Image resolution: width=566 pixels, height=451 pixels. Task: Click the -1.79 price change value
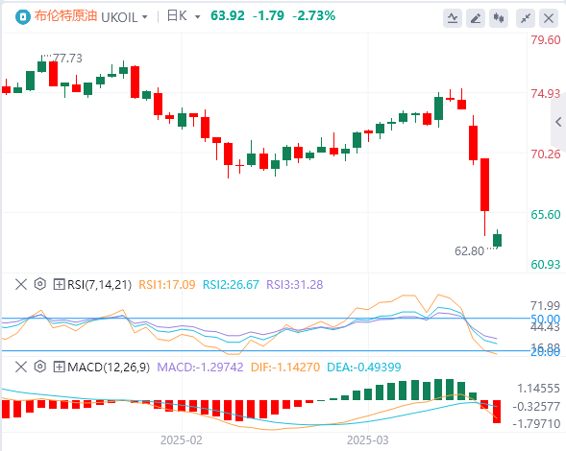268,16
